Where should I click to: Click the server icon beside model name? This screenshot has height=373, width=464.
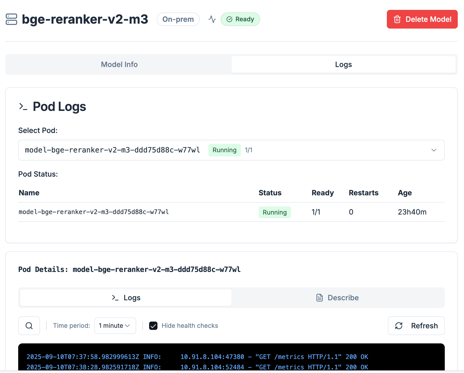click(11, 19)
